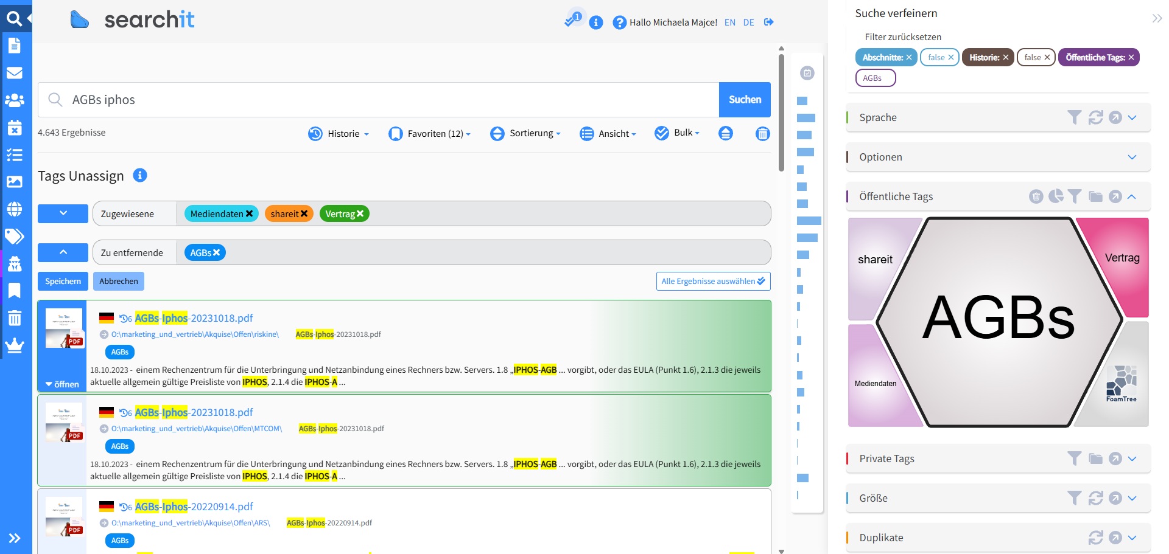1169x554 pixels.
Task: Expand the Sprache filter panel
Action: [x=1132, y=117]
